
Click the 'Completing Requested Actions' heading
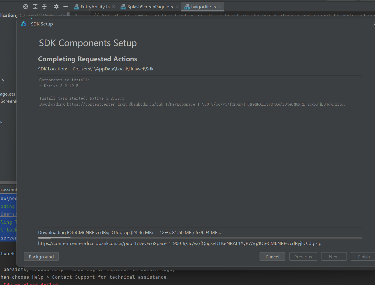click(88, 59)
